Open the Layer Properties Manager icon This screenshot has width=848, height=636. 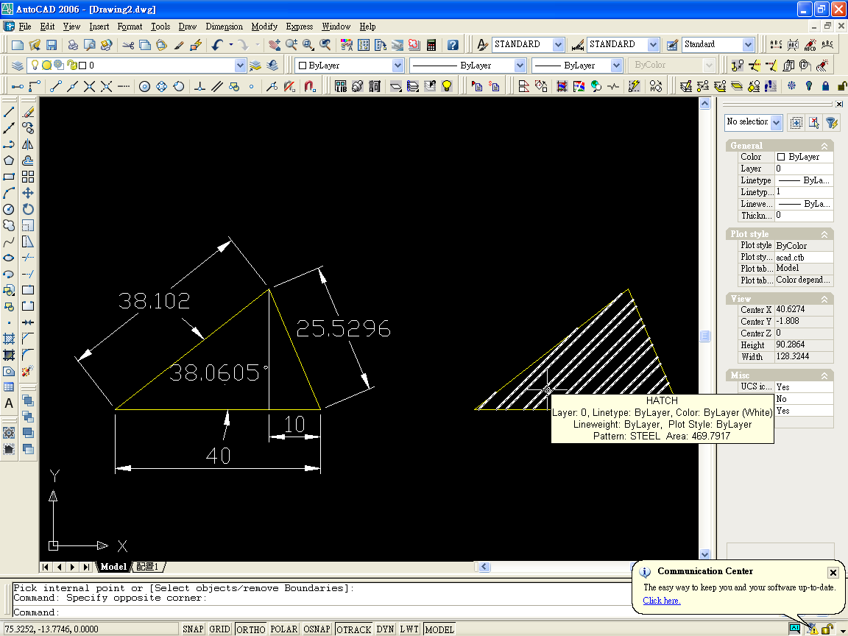click(18, 66)
